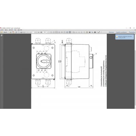Open the Nápověda (Help) menu
Screen dimensions: 136x136
tap(20, 30)
